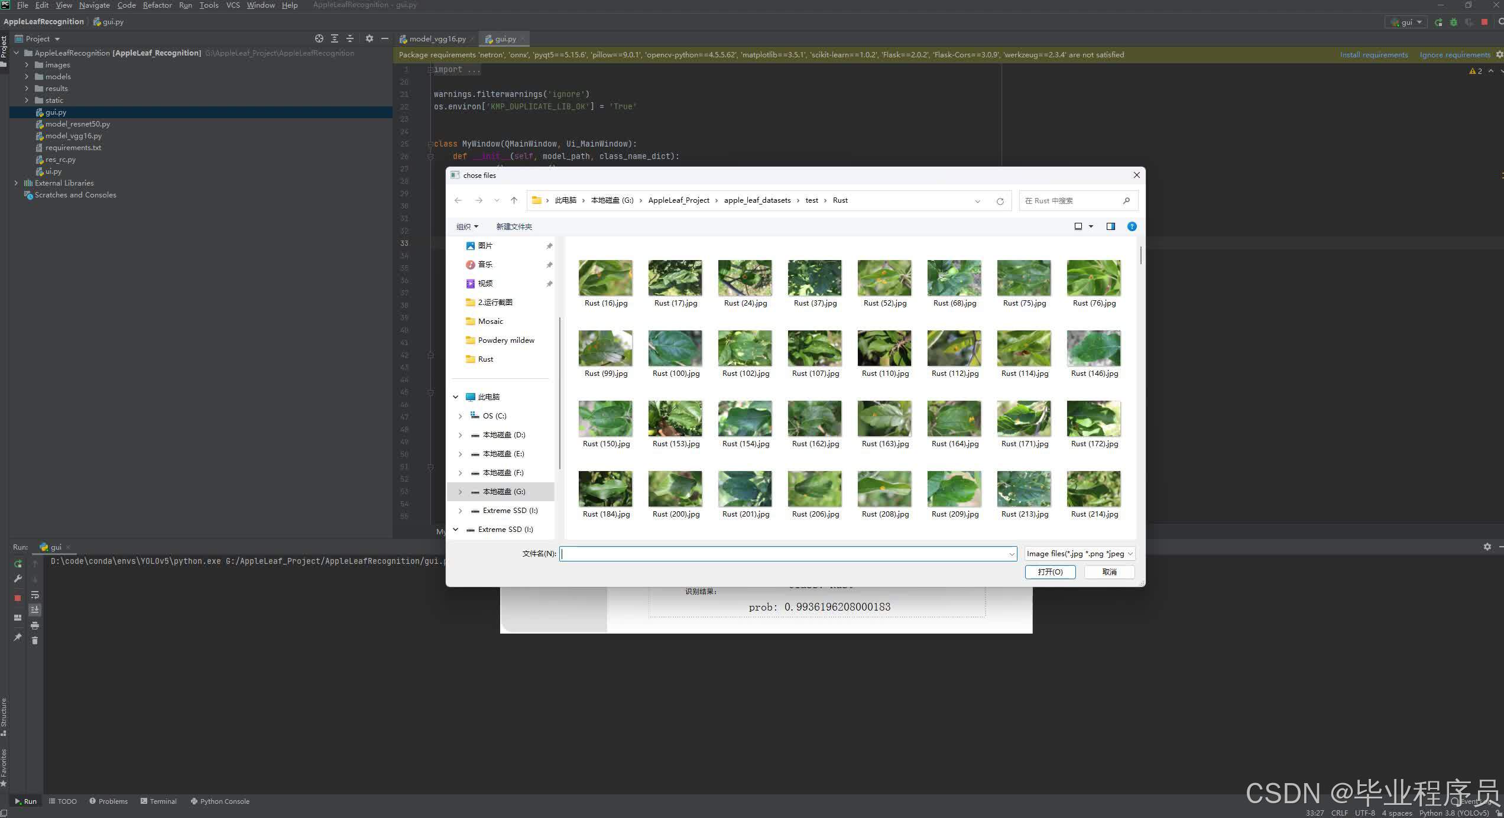Viewport: 1504px width, 818px height.
Task: Click AppleLeaf_Project in breadcrumb path
Action: click(679, 200)
